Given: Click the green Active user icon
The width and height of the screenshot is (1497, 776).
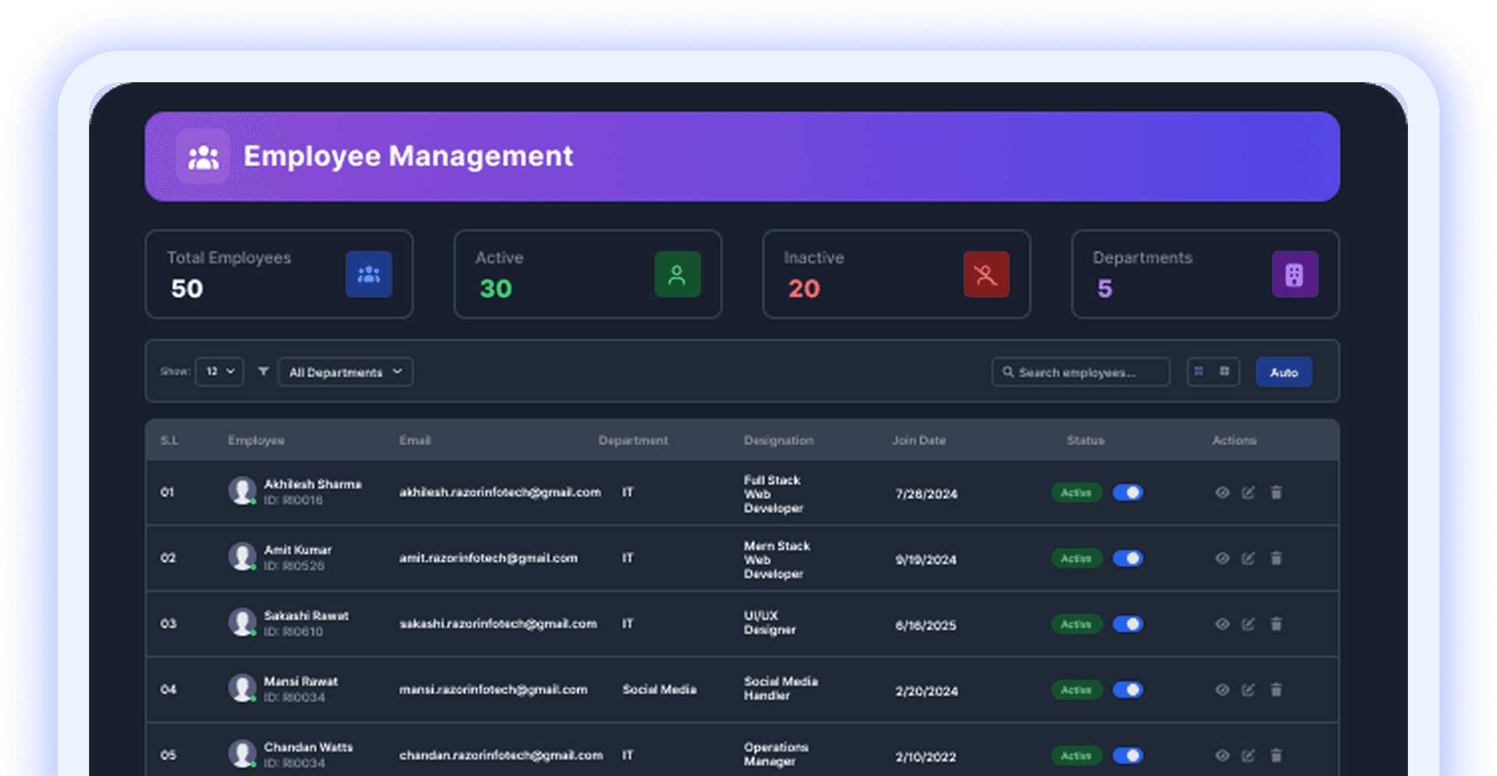Looking at the screenshot, I should 677,275.
